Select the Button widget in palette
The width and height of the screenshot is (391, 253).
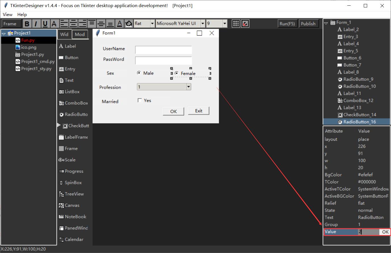click(68, 57)
